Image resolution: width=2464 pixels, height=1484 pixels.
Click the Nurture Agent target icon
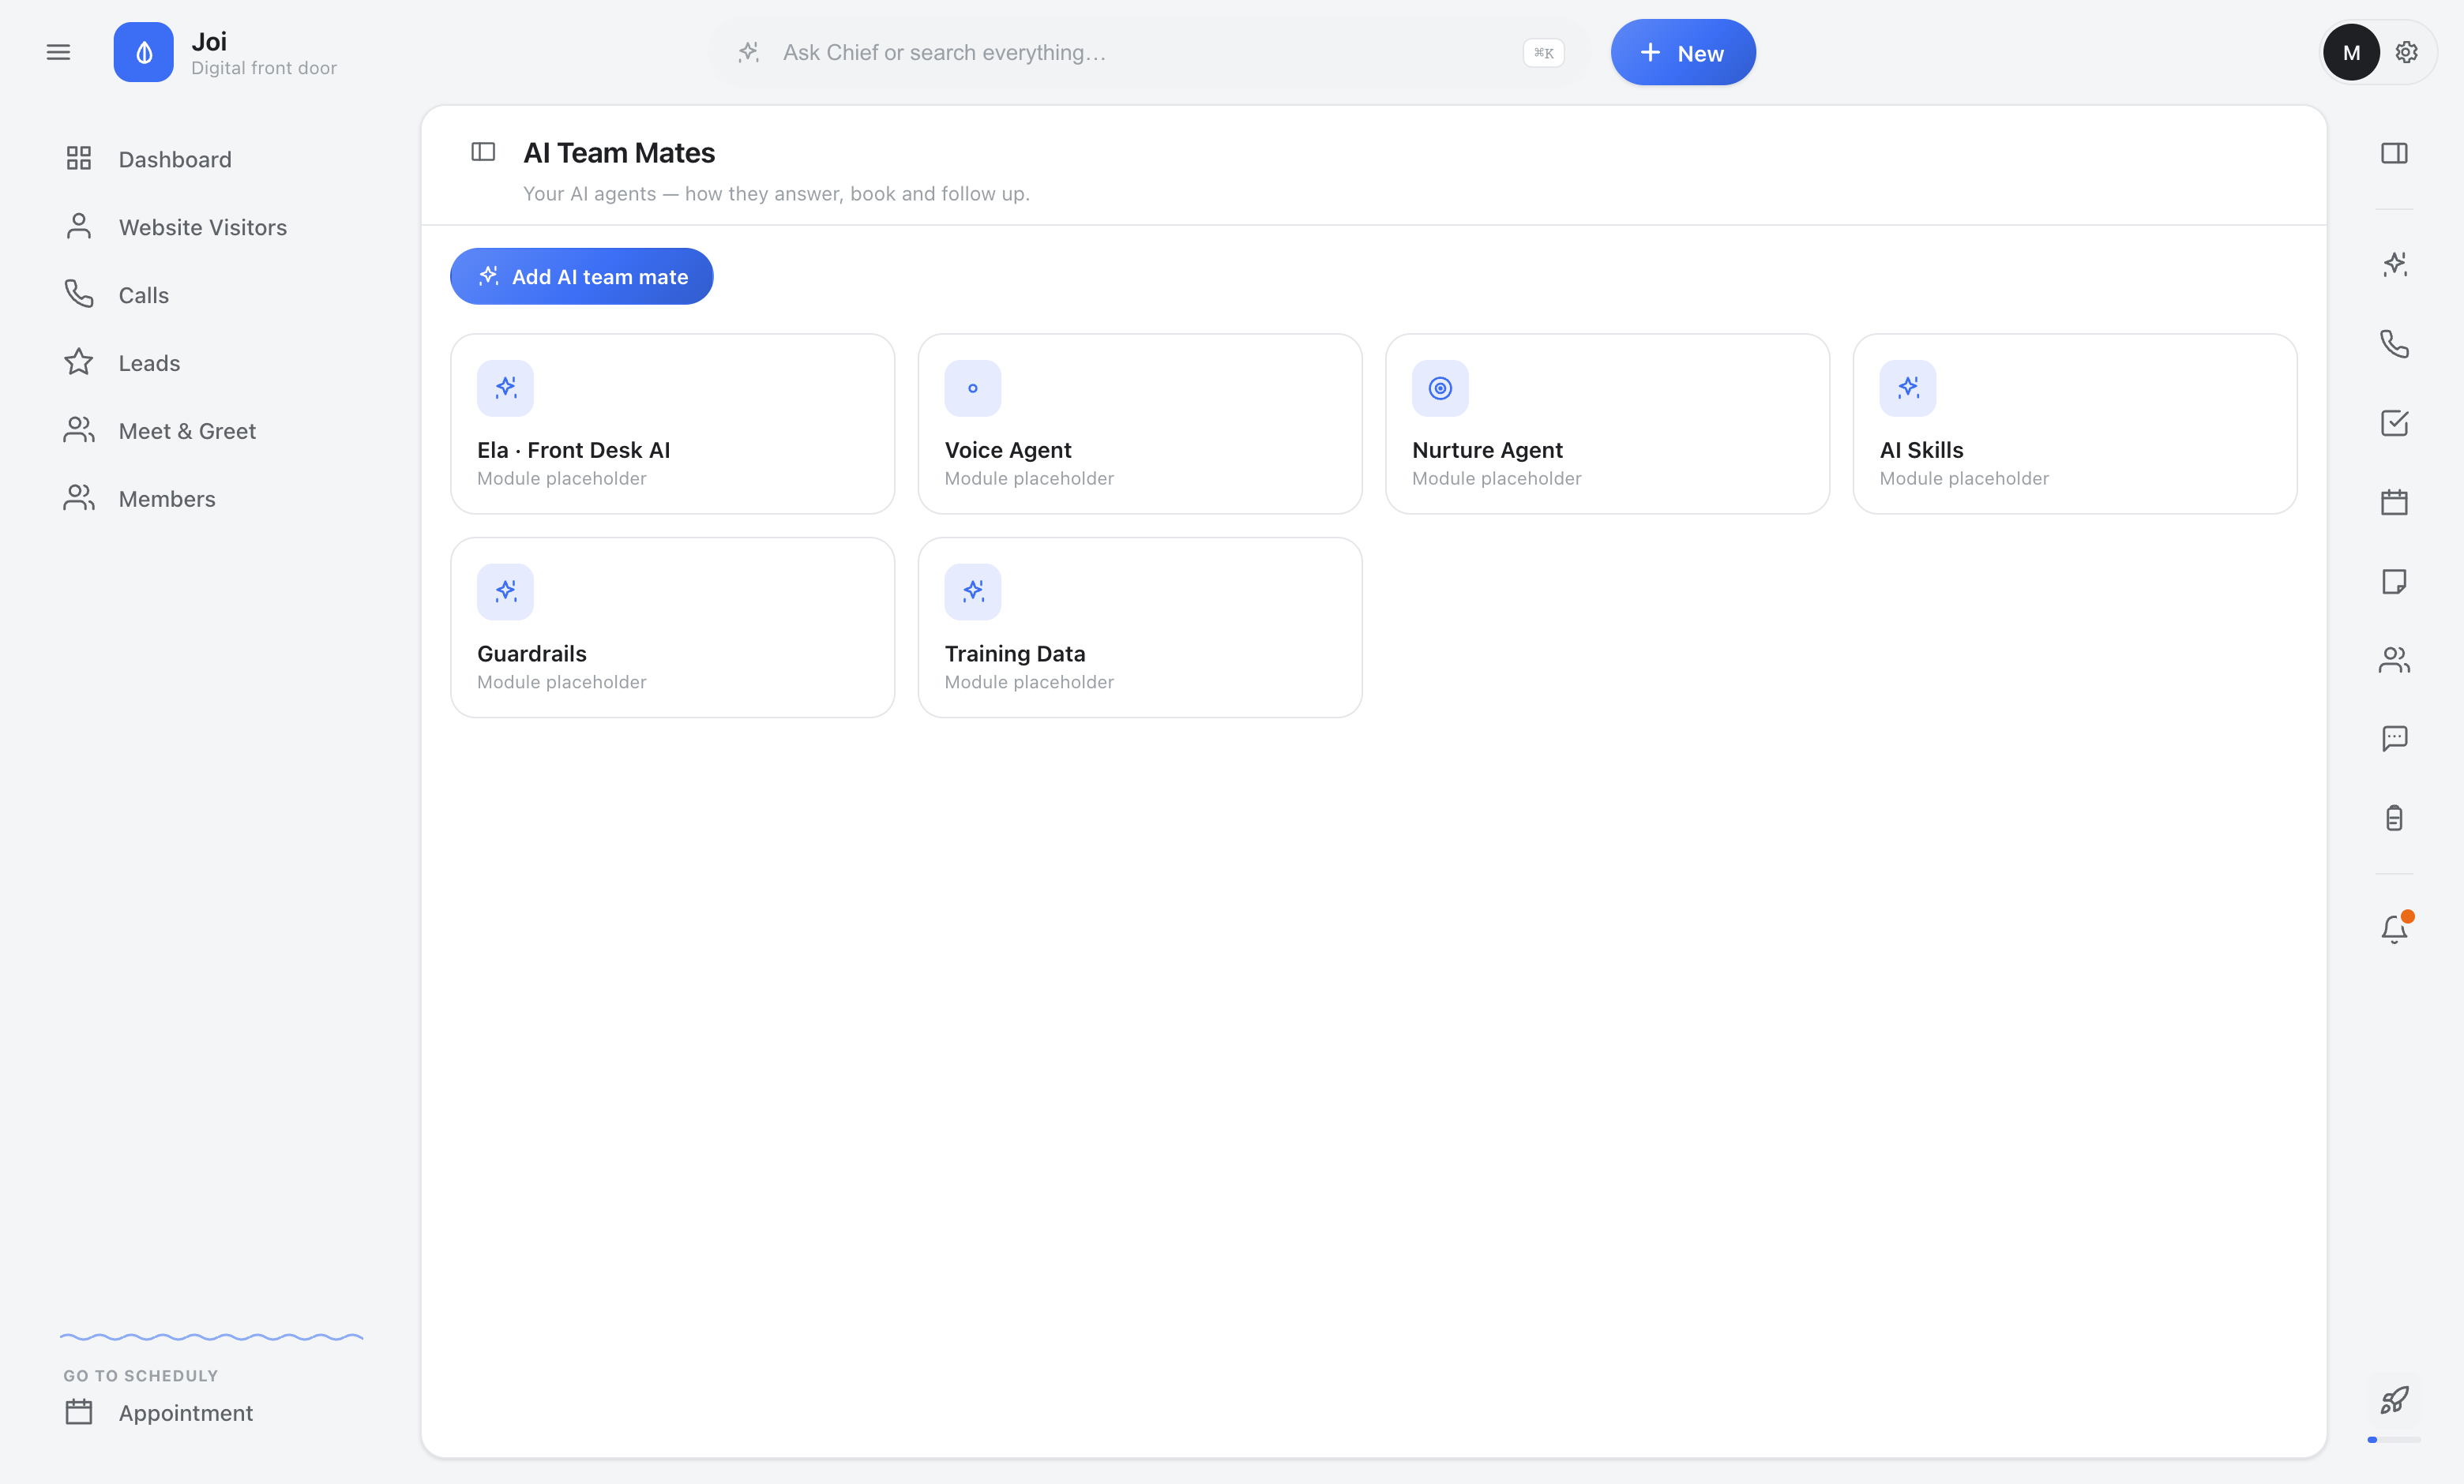point(1440,388)
